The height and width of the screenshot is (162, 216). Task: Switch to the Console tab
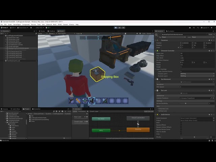tap(4, 109)
